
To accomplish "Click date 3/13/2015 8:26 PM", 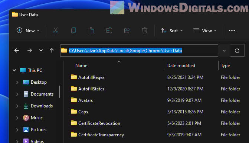I will [185, 112].
